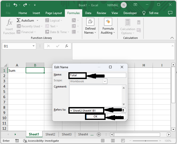Switch to Page Layout view icon
177x144 pixels.
tap(113, 141)
